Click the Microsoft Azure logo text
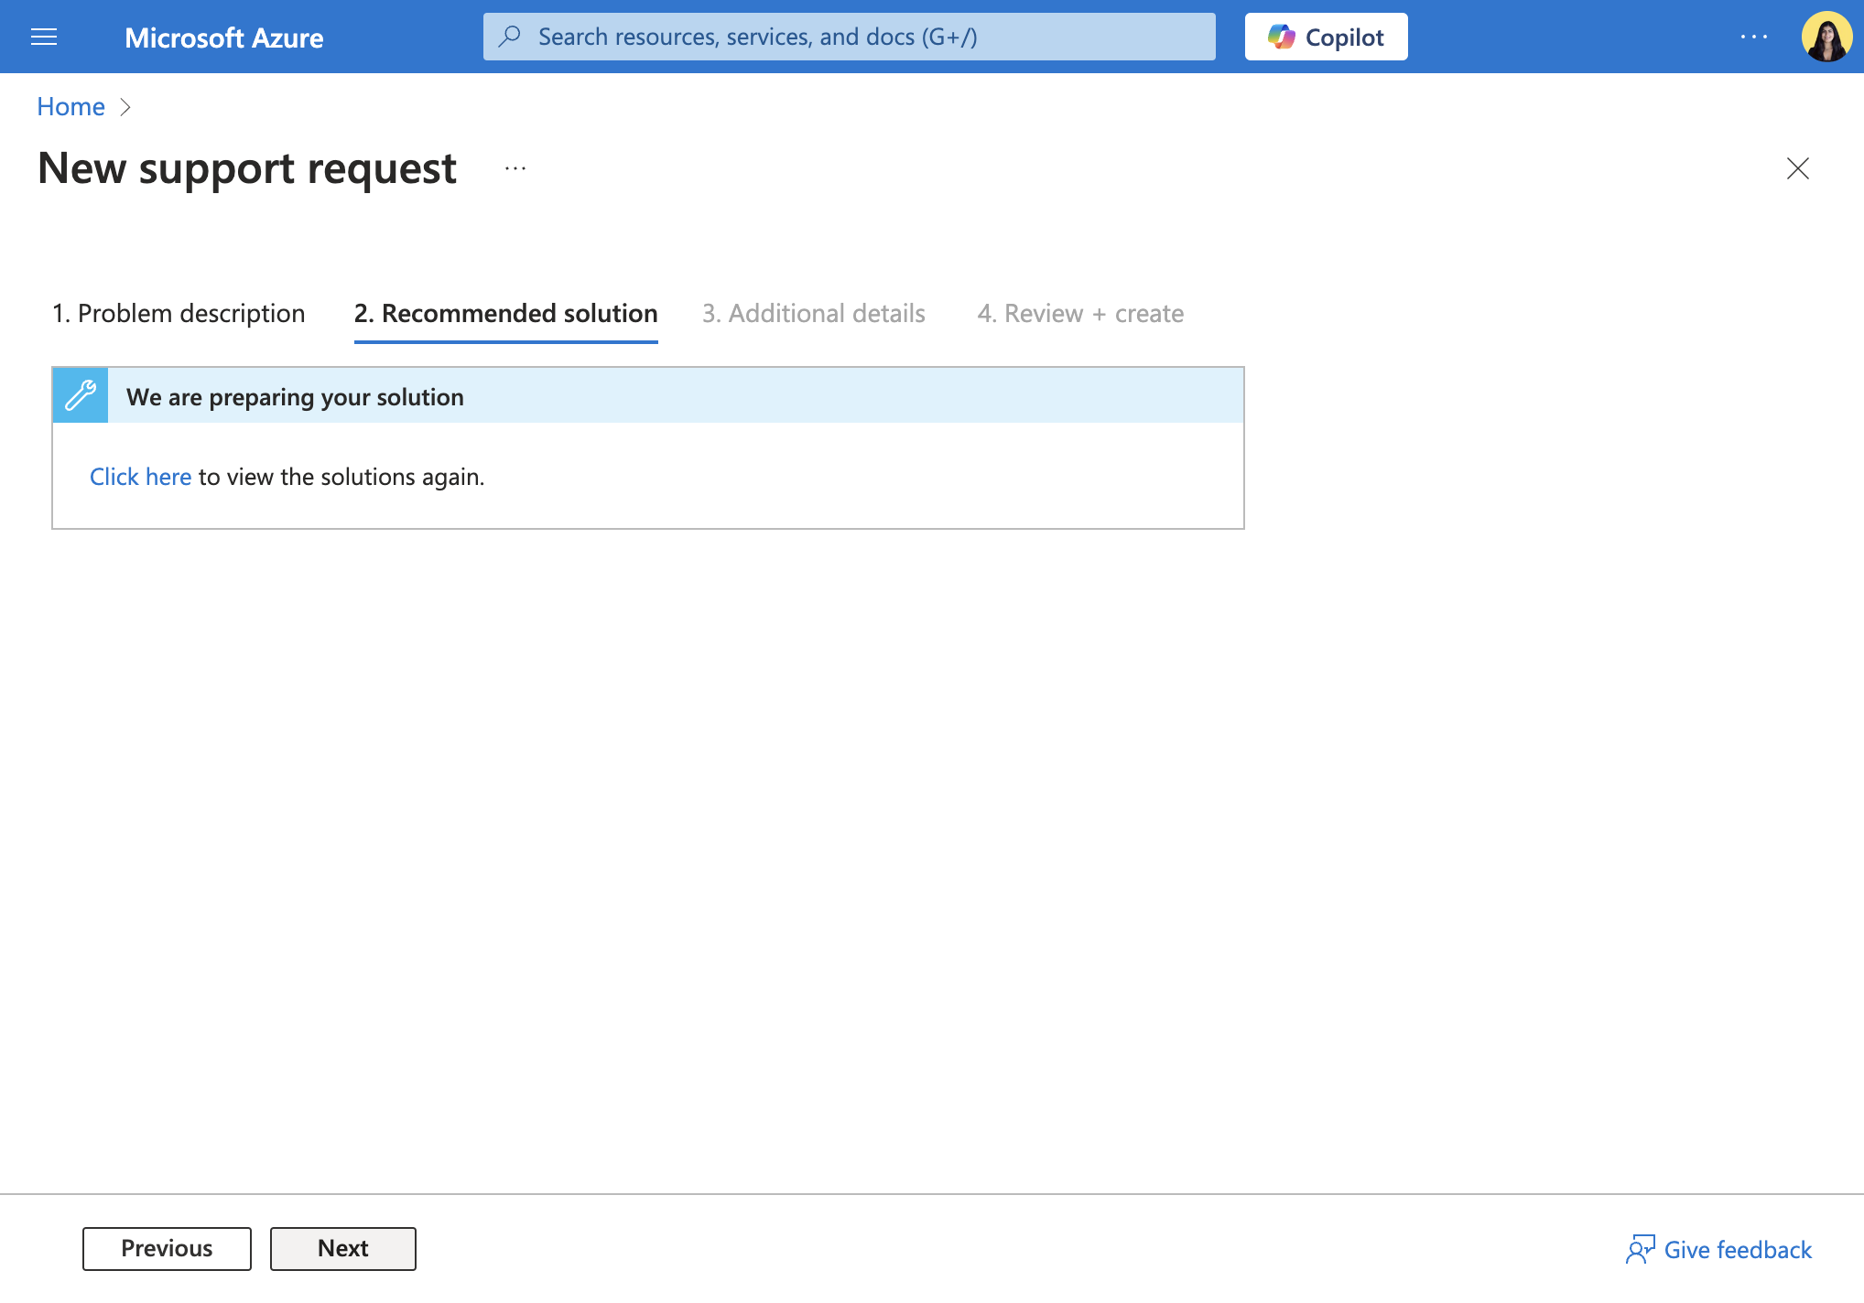This screenshot has width=1864, height=1303. pos(223,38)
